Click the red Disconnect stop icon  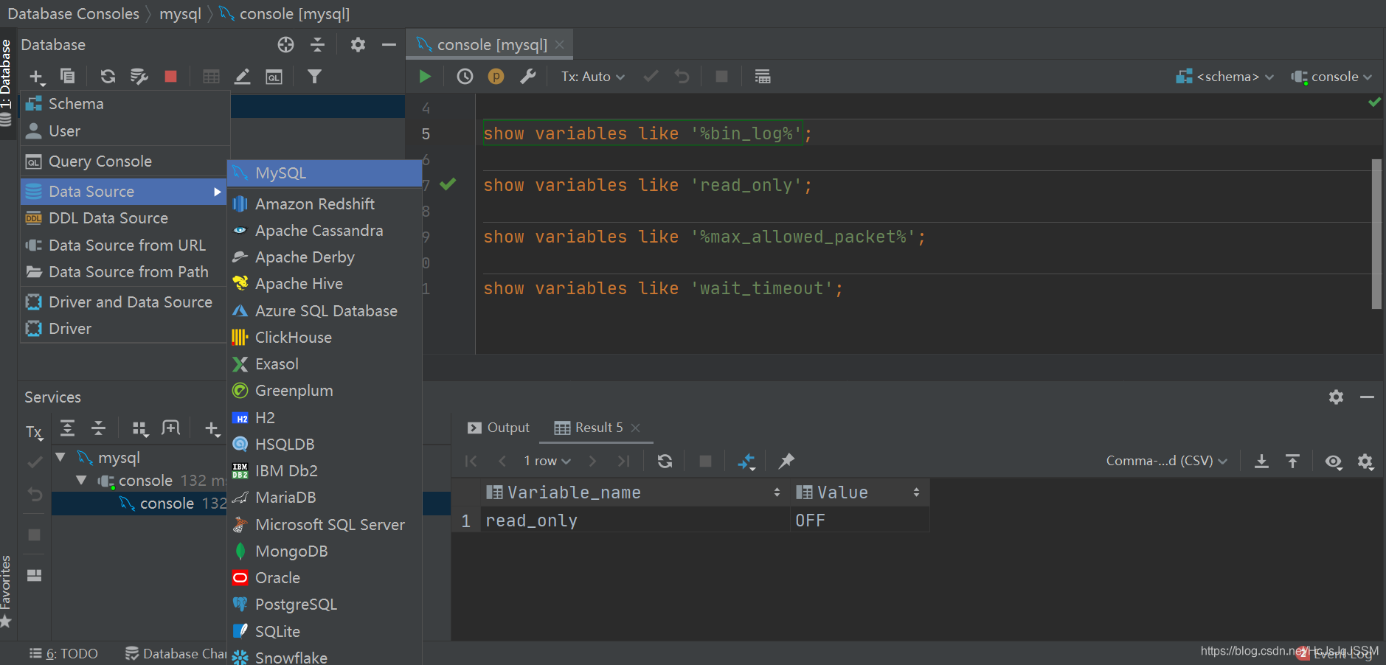(170, 76)
